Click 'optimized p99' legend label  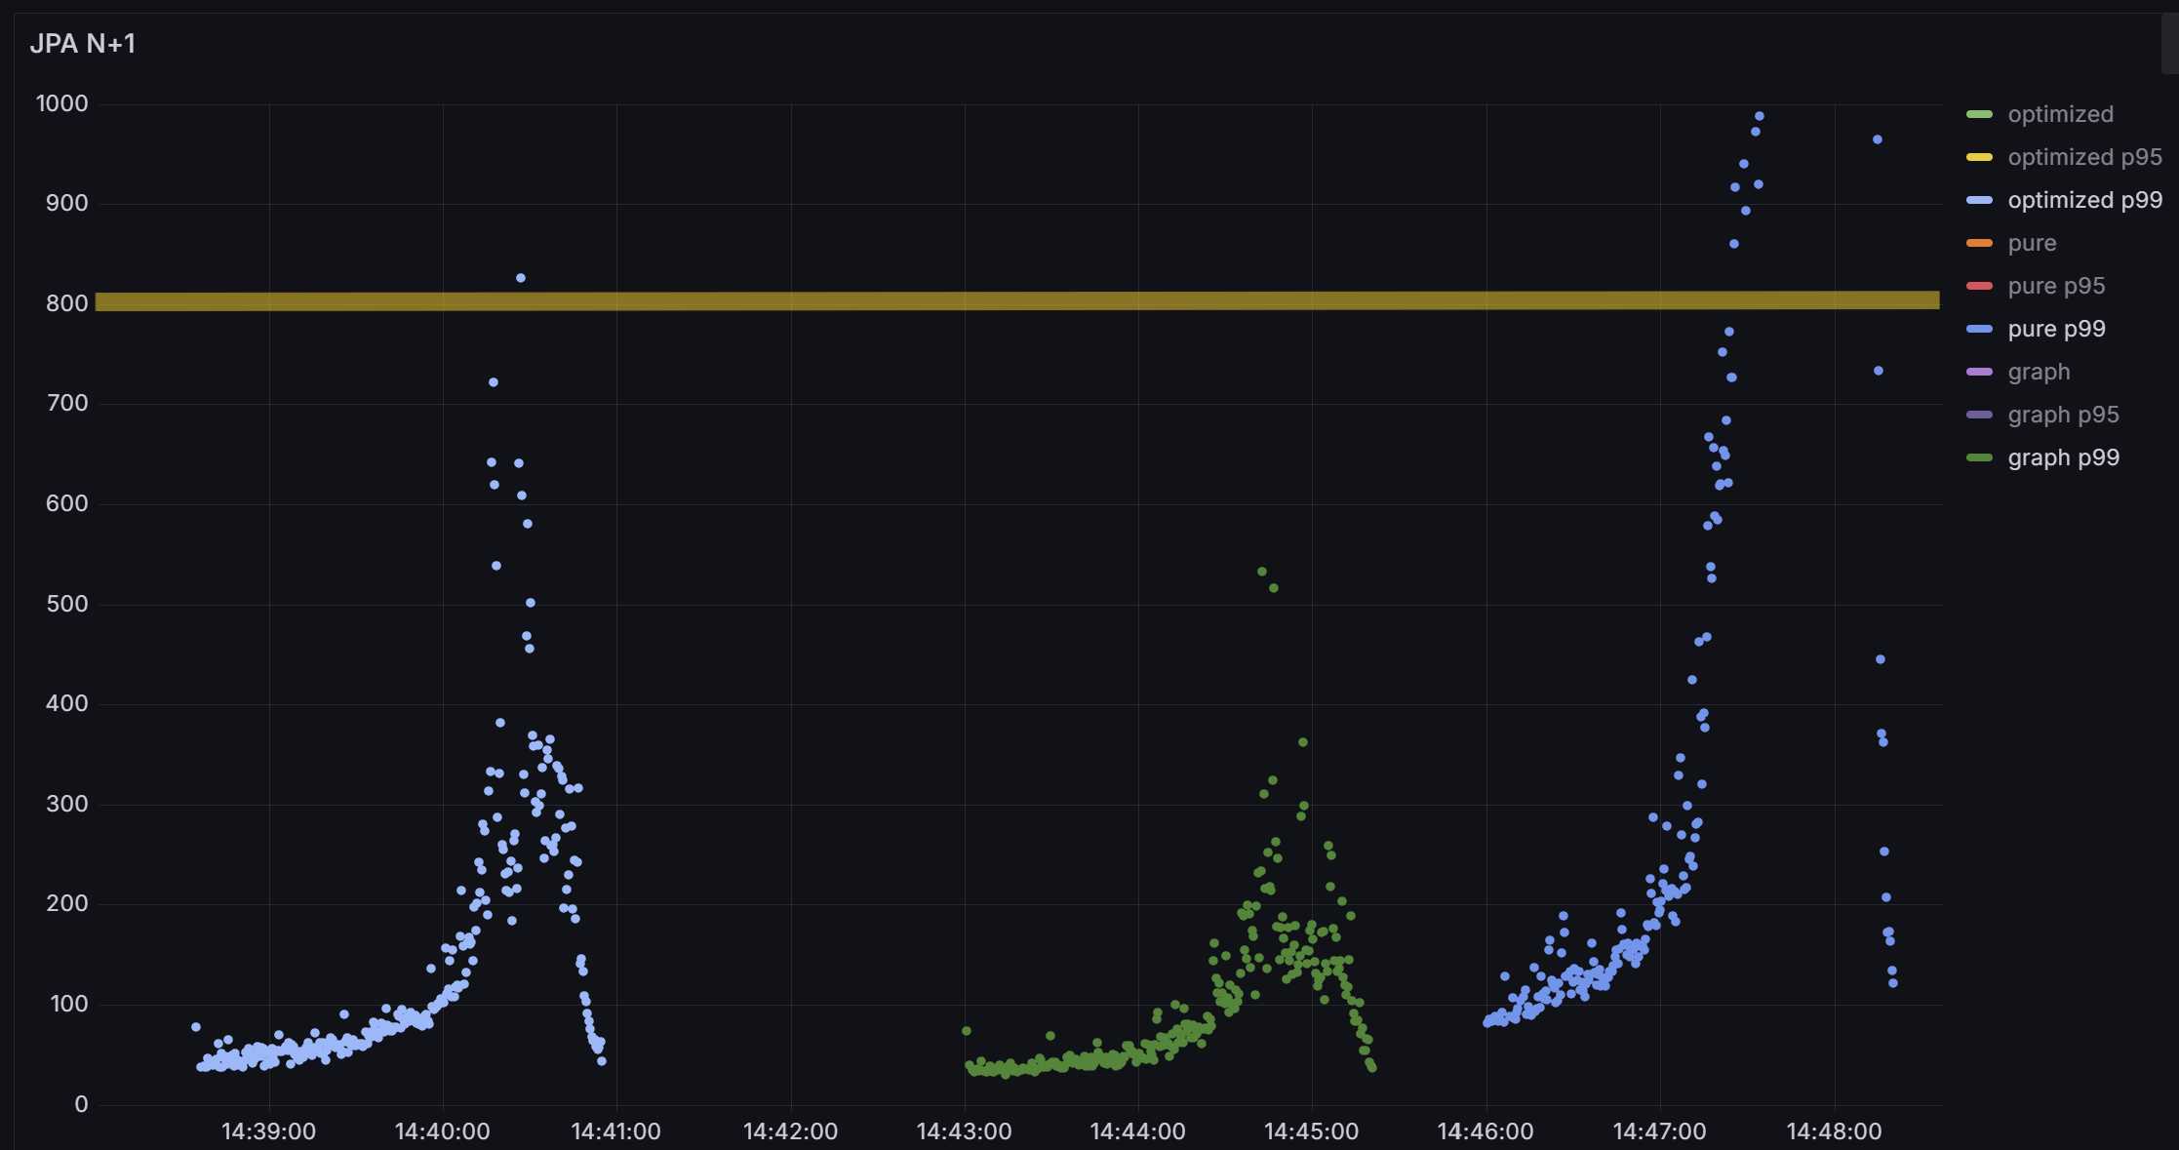[2083, 200]
